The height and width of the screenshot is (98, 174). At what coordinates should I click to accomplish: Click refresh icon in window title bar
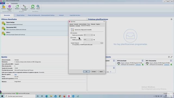coord(4,1)
